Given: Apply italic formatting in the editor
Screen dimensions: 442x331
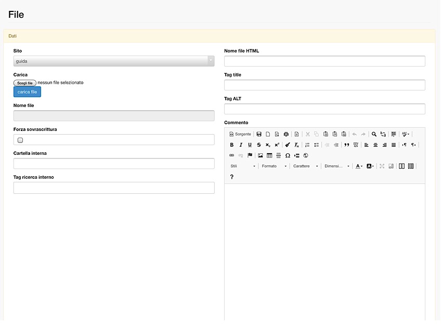Looking at the screenshot, I should pos(241,145).
